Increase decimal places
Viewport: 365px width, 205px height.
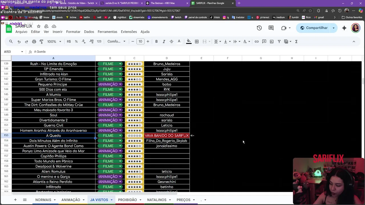[x=91, y=42]
